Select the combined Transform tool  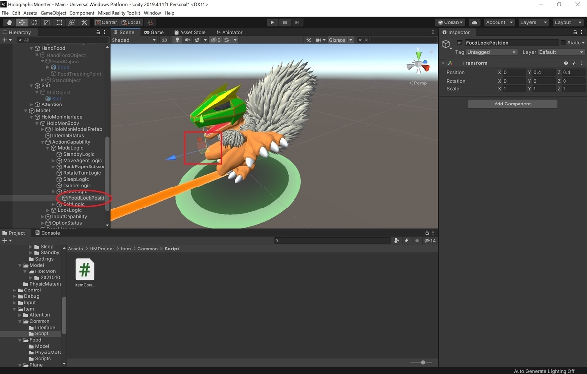pos(72,22)
